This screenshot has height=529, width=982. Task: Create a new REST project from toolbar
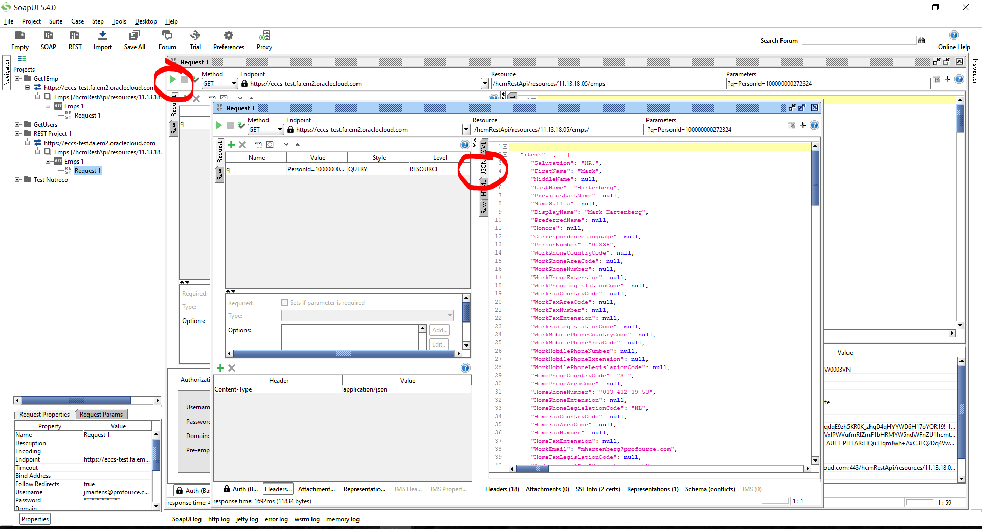pos(75,40)
